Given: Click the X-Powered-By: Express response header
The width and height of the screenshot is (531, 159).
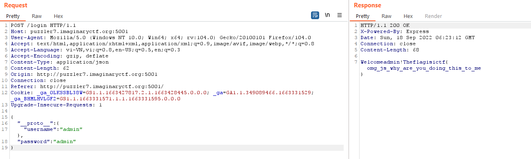Looking at the screenshot, I should (395, 31).
